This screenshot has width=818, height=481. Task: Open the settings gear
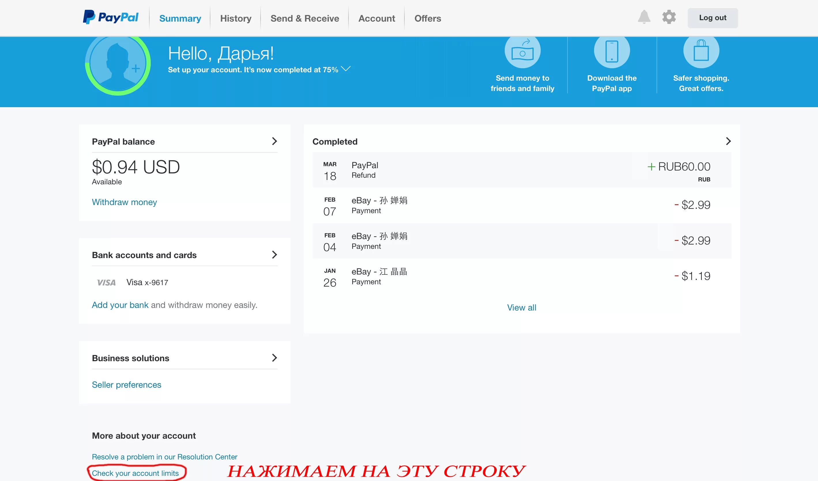coord(669,18)
